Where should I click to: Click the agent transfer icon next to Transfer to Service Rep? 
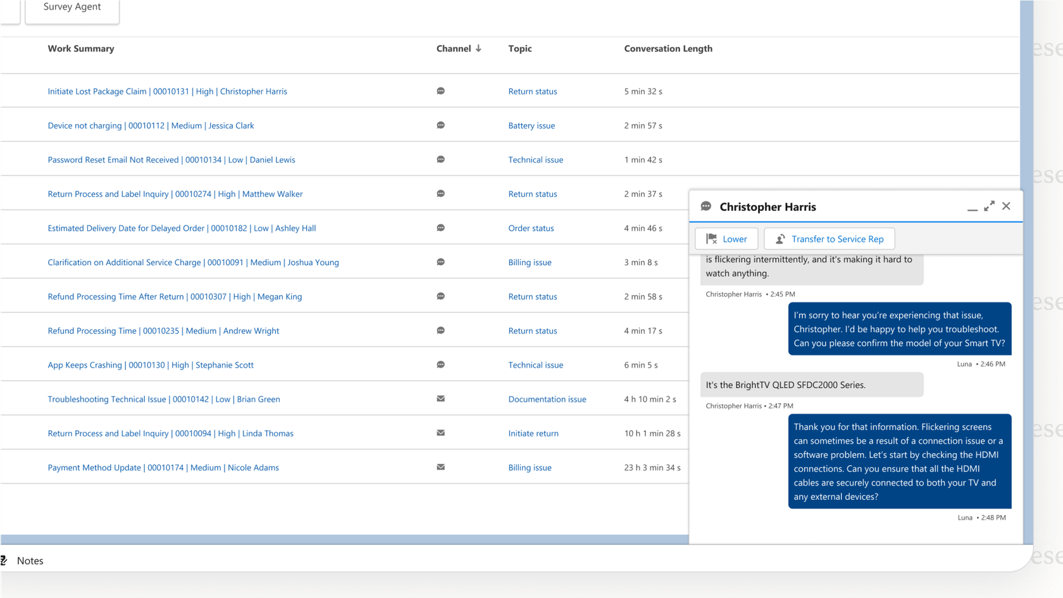tap(780, 239)
